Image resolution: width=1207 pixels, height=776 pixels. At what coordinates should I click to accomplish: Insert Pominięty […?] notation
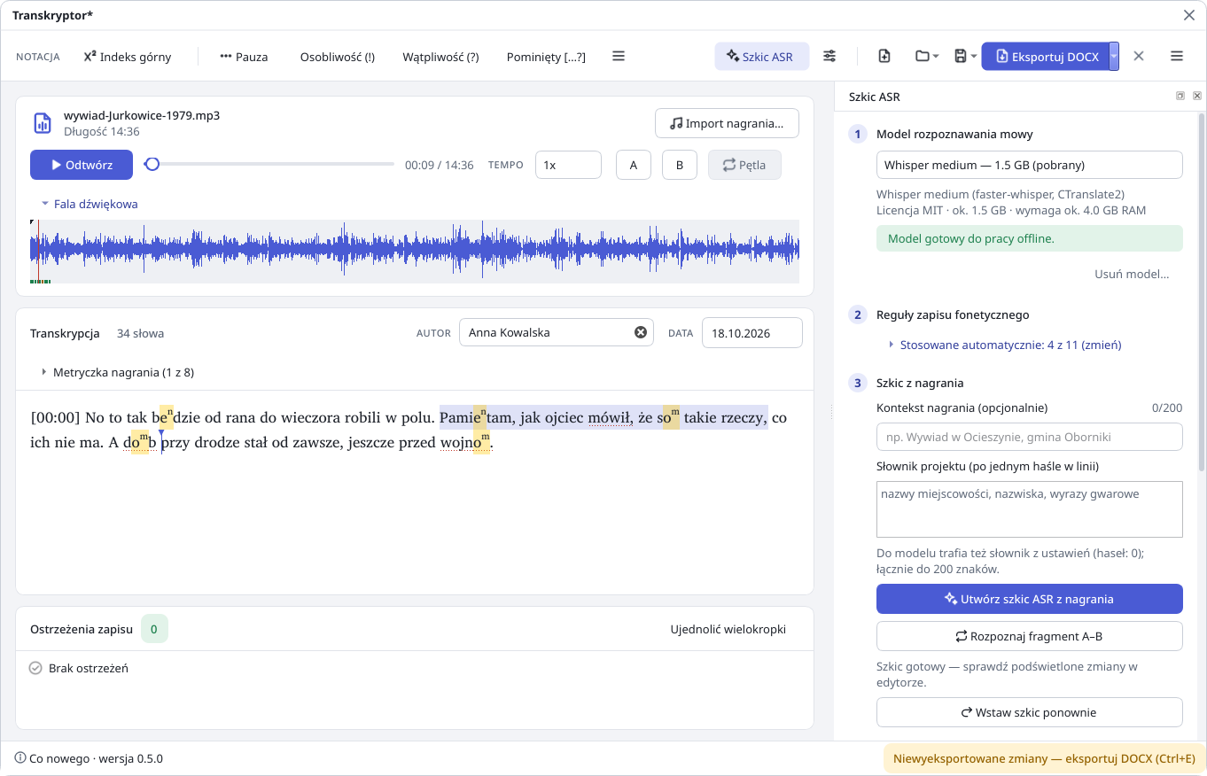[546, 57]
